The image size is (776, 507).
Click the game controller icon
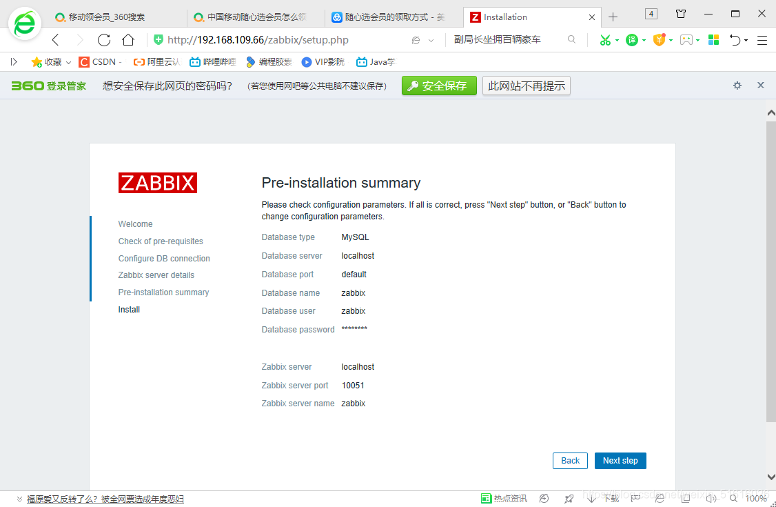[686, 40]
